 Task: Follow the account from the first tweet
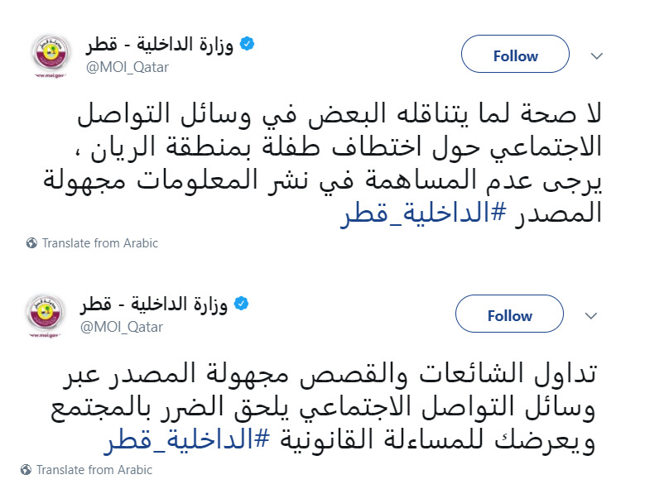click(x=515, y=55)
